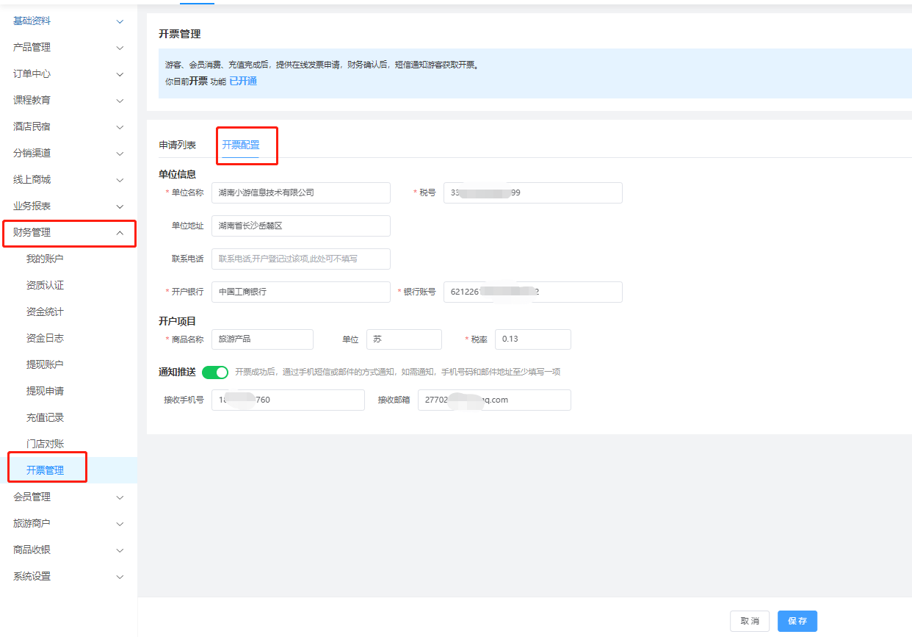This screenshot has height=637, width=912.
Task: Expand the 基础资料 menu chevron
Action: coord(120,21)
